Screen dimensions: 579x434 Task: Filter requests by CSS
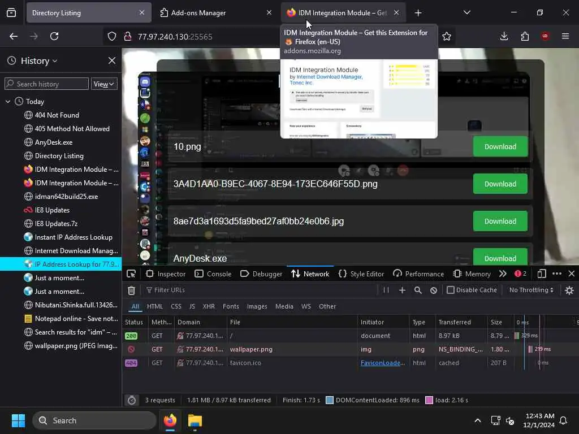tap(176, 306)
